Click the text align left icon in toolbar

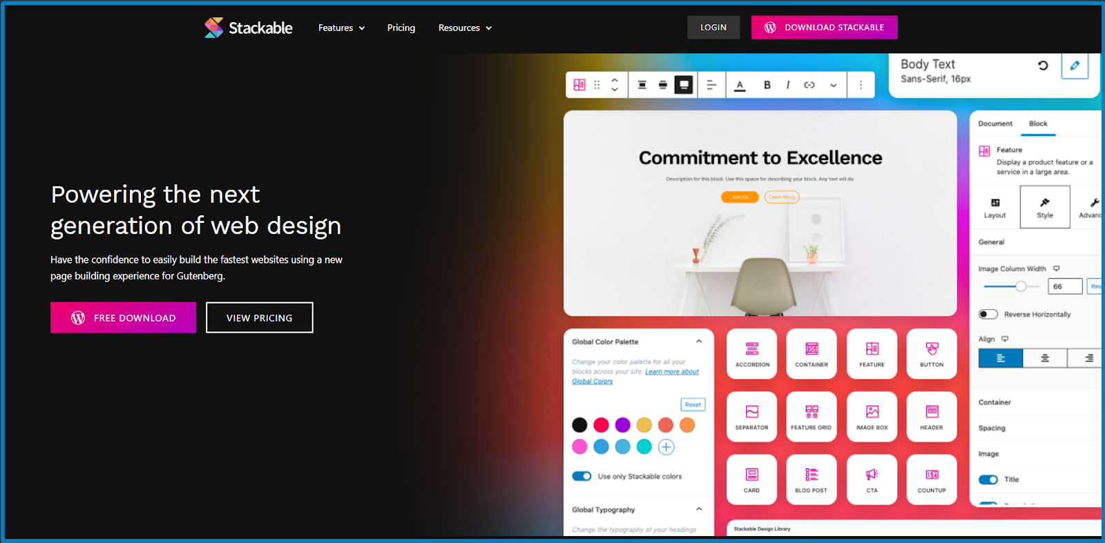point(711,85)
